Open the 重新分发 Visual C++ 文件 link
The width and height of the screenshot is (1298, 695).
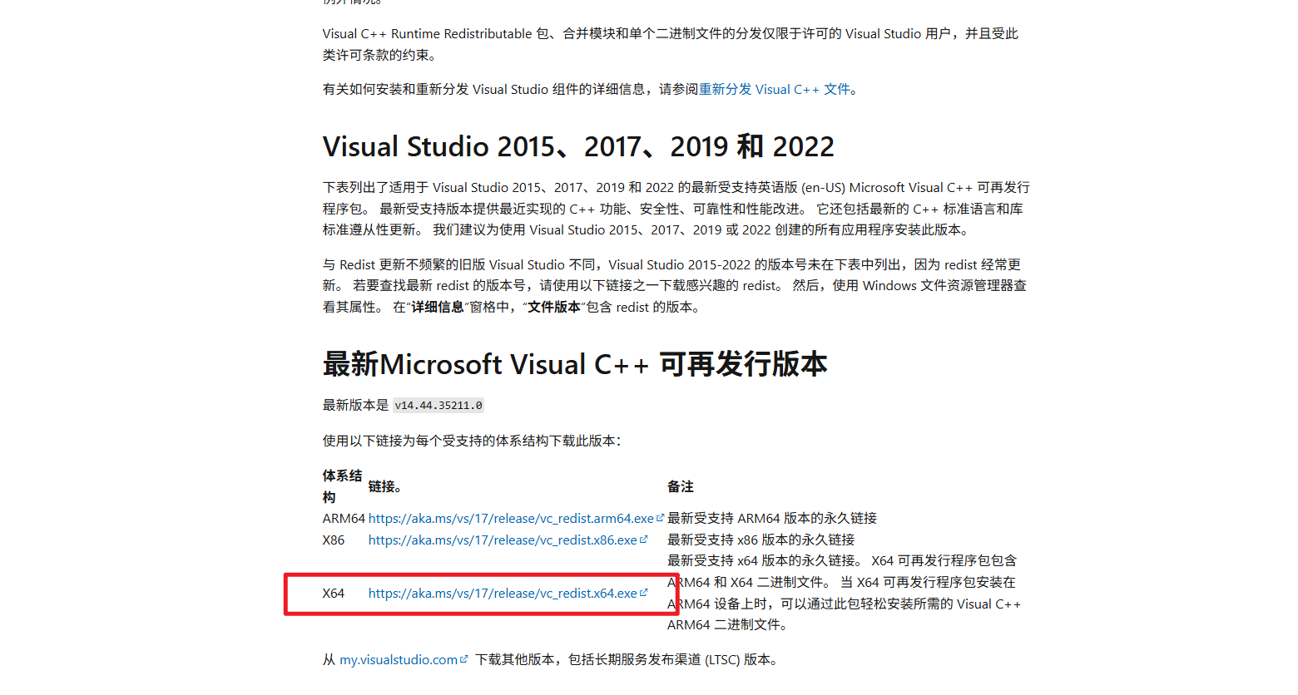click(x=775, y=89)
